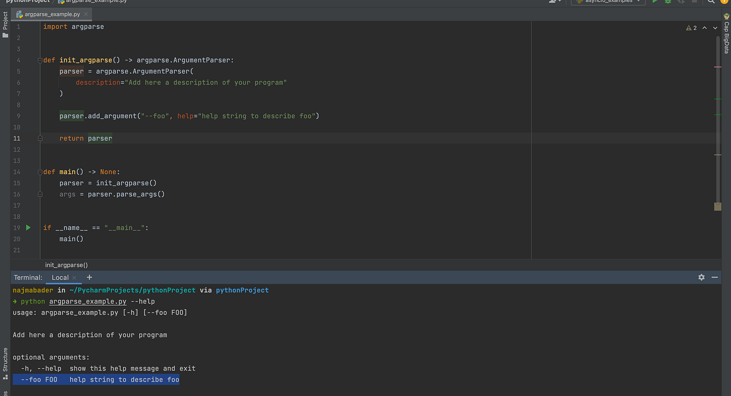The image size is (731, 396).
Task: Click 'return parser' in the editor
Action: 86,138
